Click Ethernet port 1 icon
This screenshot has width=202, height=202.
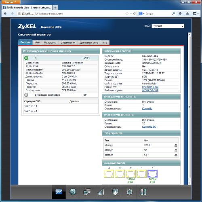coord(141,174)
